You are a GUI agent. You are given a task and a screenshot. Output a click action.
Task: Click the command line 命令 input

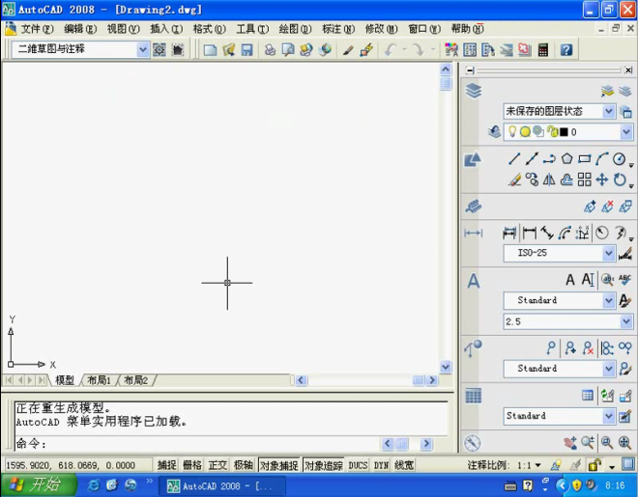[x=197, y=444]
